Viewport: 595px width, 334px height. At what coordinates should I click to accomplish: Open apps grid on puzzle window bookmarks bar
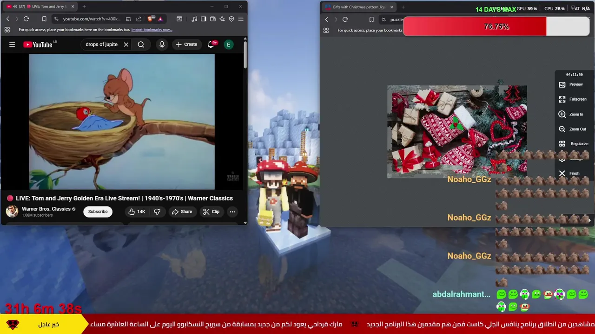point(326,30)
